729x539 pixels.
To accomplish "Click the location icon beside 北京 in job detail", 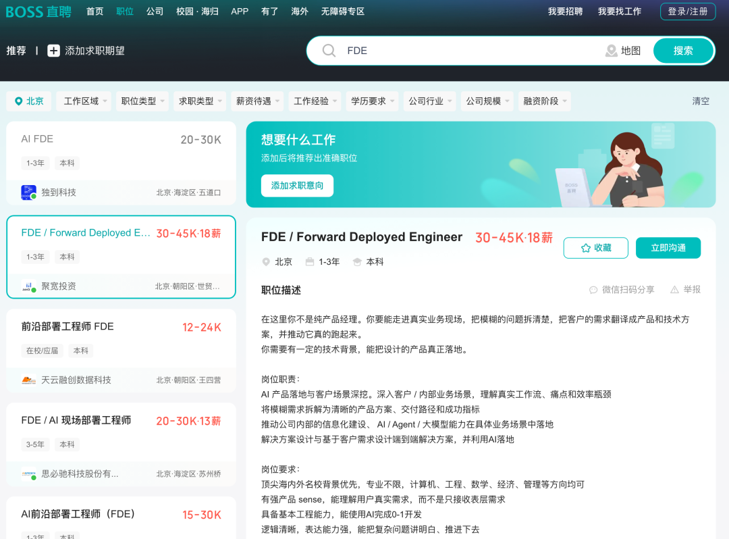I will pyautogui.click(x=266, y=262).
